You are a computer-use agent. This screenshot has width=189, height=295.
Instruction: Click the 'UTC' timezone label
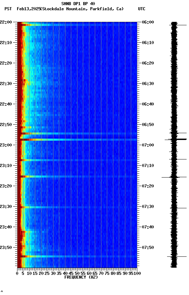tap(142, 9)
